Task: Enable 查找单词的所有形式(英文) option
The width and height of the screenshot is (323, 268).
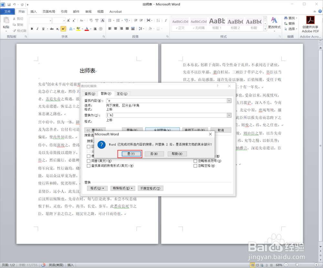Action: tap(89, 165)
